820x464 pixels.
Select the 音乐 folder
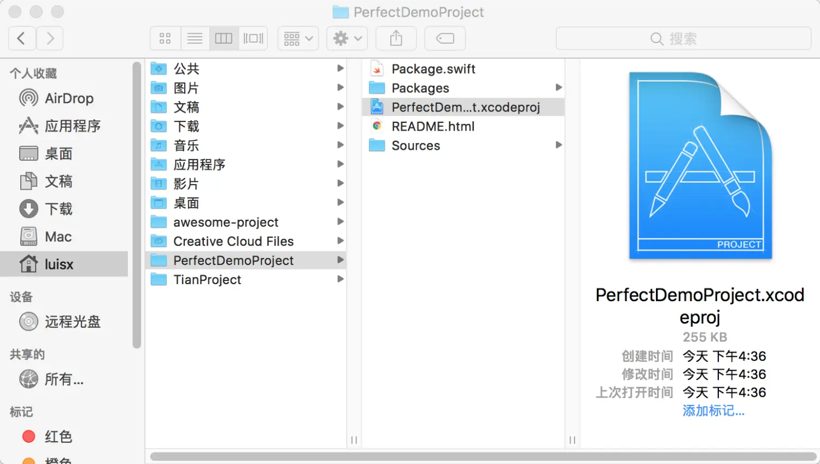(x=246, y=145)
